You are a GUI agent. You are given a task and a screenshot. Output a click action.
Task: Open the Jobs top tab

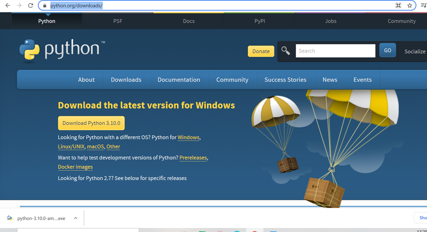[x=331, y=21]
